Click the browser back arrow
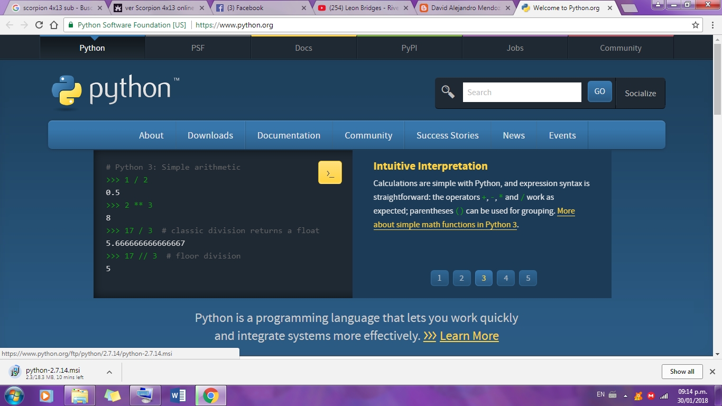Image resolution: width=722 pixels, height=406 pixels. tap(9, 24)
